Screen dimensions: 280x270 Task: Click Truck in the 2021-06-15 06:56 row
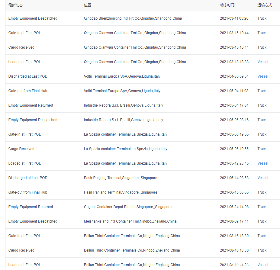[x=262, y=192]
